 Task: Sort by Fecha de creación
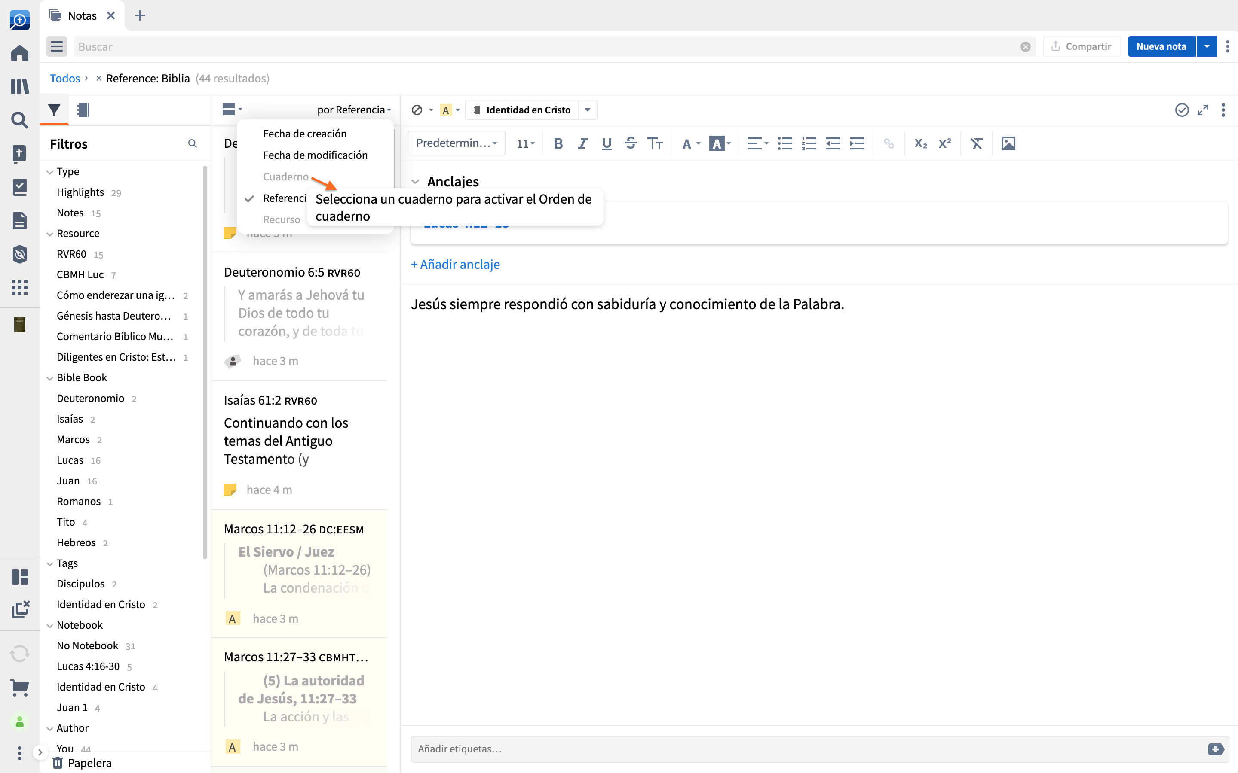click(x=305, y=134)
